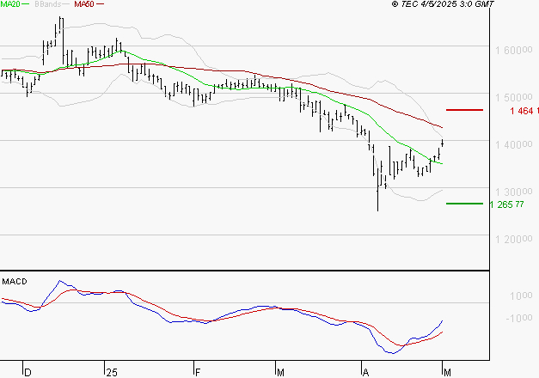Image resolution: width=539 pixels, height=378 pixels.
Task: Click the MACD 1000 axis label
Action: pos(521,296)
